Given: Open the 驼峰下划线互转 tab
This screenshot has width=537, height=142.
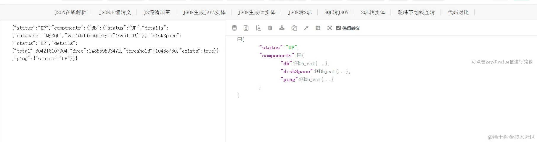Looking at the screenshot, I should tap(416, 12).
